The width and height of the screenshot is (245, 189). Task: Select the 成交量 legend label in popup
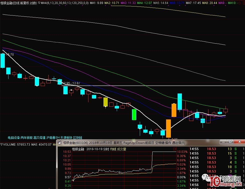coord(121,149)
